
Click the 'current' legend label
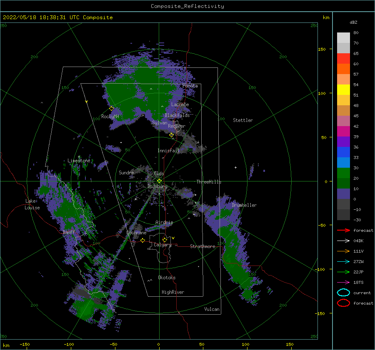coord(362,293)
